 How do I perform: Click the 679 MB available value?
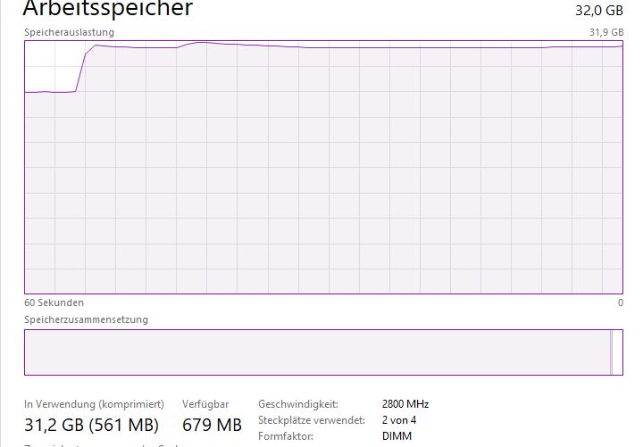point(212,425)
